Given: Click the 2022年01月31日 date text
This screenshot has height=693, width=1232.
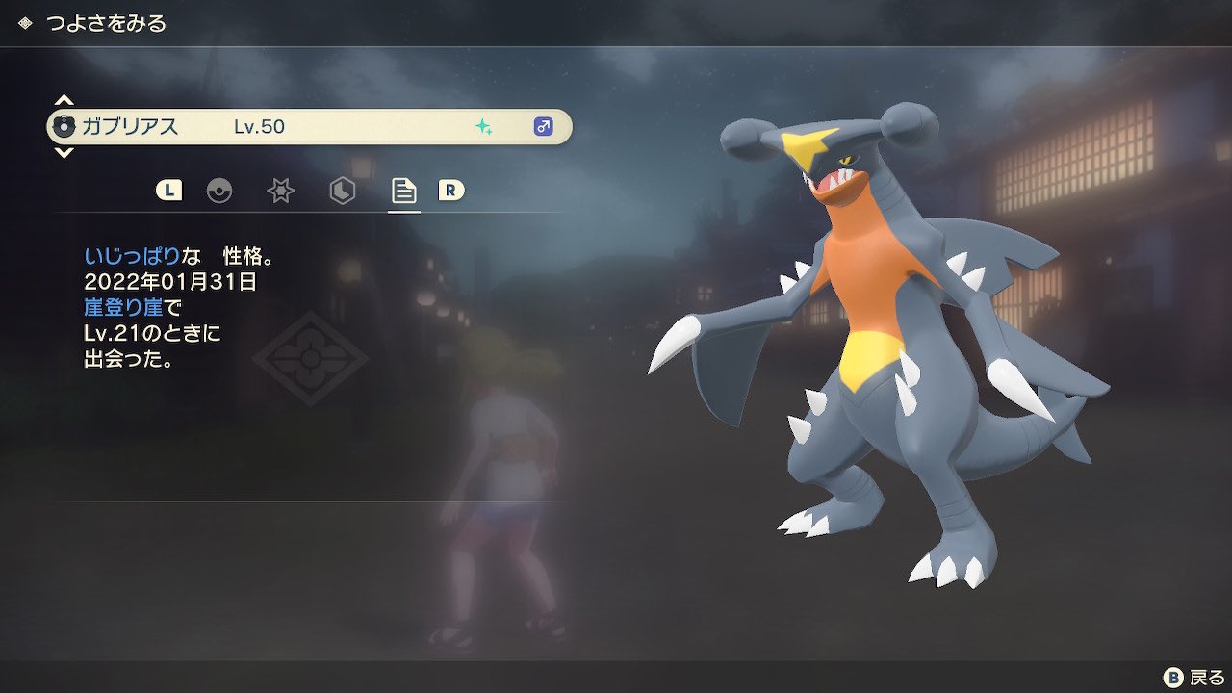Looking at the screenshot, I should (x=170, y=282).
